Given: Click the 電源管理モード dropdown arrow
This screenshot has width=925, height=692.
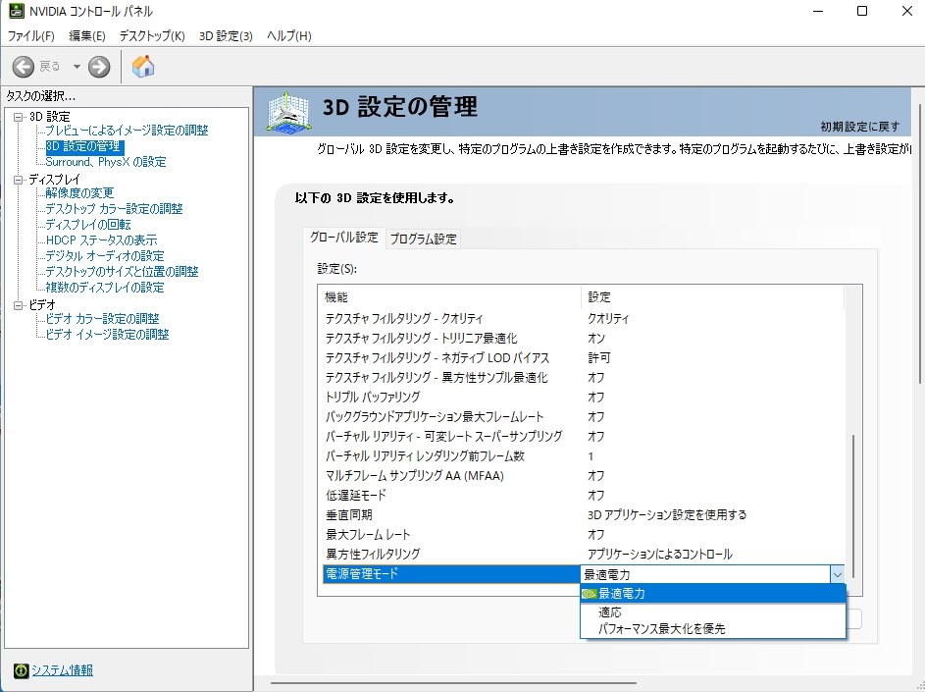Looking at the screenshot, I should click(x=837, y=574).
